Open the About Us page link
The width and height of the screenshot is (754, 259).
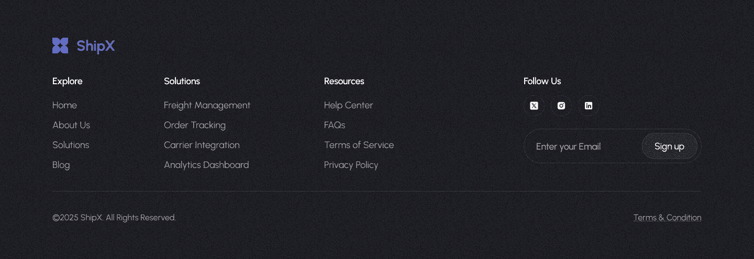(71, 125)
